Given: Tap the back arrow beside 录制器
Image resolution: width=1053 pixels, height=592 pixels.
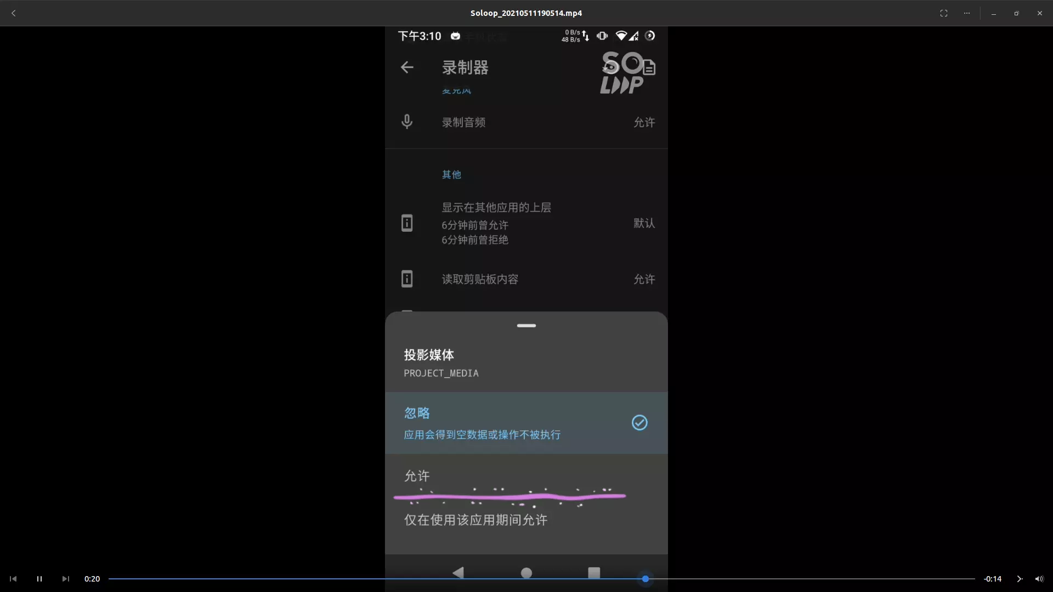Looking at the screenshot, I should pyautogui.click(x=407, y=67).
